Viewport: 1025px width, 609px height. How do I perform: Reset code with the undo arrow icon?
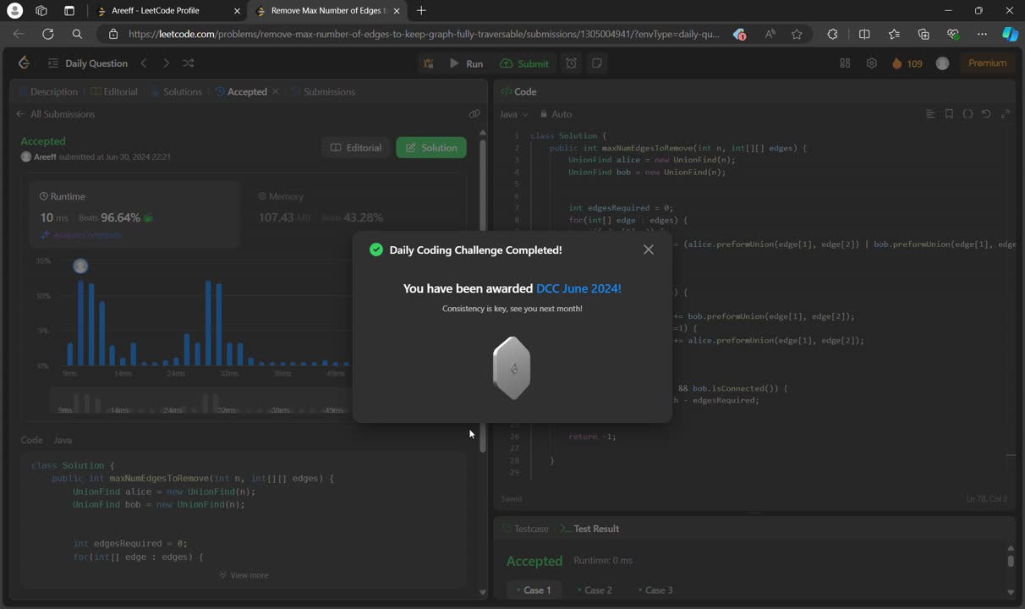point(986,114)
